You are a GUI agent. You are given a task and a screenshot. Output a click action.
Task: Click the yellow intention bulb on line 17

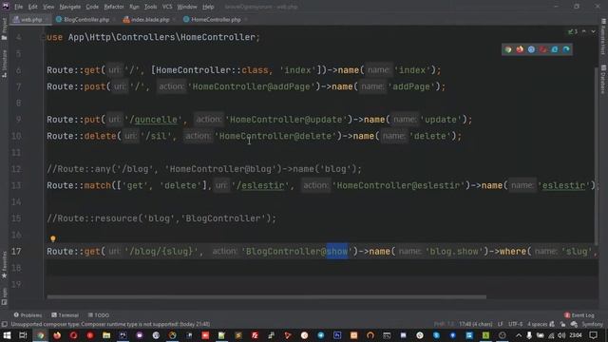point(53,238)
